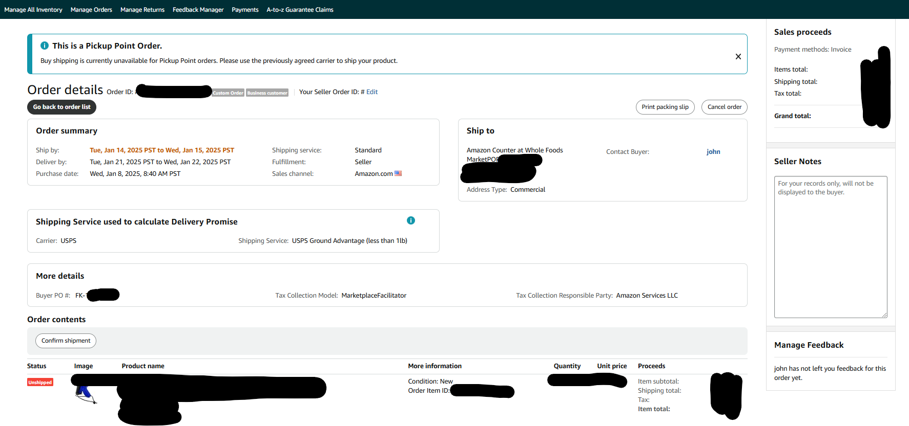Click the US flag beside Amazon.com
The height and width of the screenshot is (426, 909).
(x=398, y=173)
